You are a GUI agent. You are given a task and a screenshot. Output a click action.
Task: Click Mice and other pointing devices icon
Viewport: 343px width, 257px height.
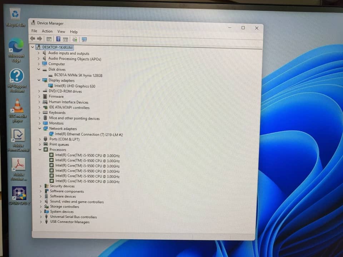pos(45,118)
